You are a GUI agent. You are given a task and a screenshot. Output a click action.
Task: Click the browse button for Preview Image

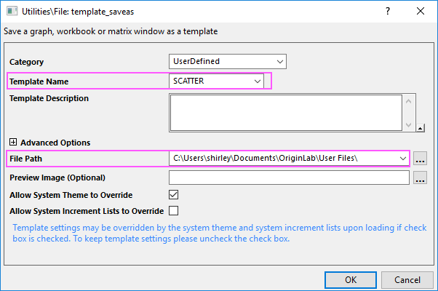tap(420, 178)
